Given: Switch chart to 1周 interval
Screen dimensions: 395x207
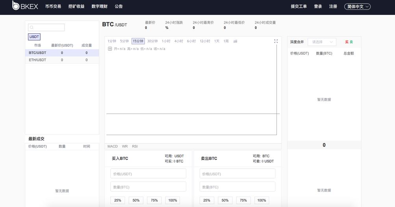Looking at the screenshot, I should coord(226,41).
